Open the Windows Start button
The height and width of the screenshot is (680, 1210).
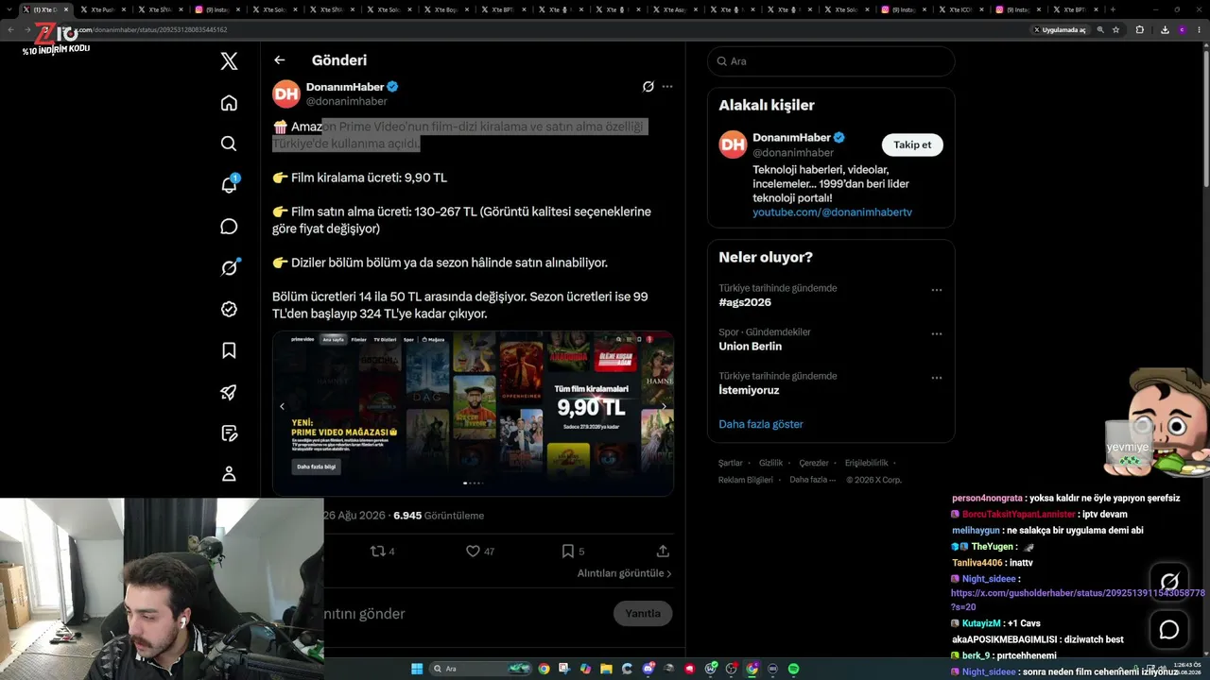416,669
